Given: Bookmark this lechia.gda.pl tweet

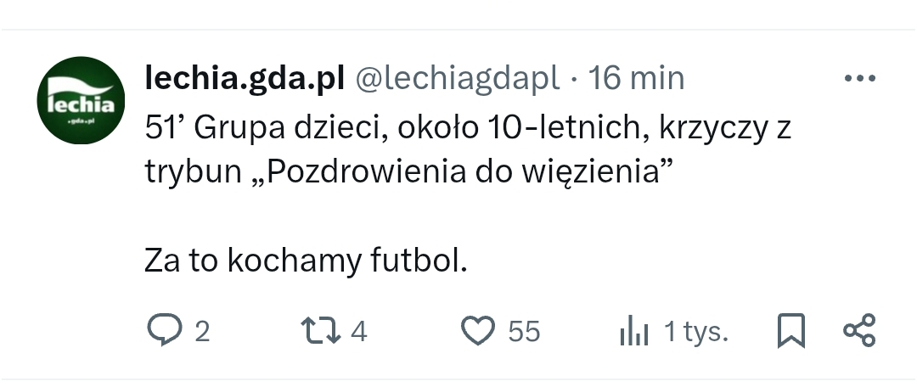Looking at the screenshot, I should [790, 330].
